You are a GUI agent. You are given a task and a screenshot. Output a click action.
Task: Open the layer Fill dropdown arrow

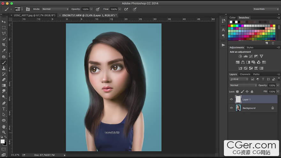278,92
